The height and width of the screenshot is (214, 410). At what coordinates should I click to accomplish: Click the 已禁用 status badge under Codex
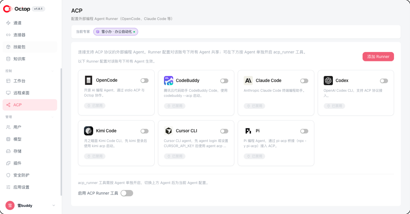tap(334, 106)
